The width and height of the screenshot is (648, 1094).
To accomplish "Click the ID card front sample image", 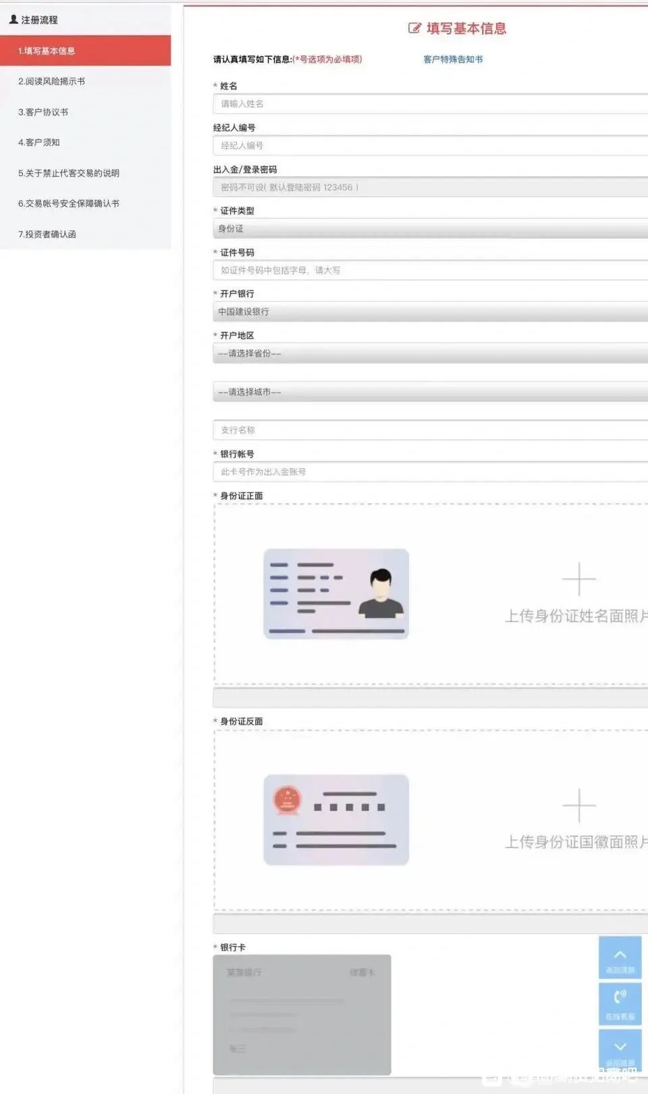I will [336, 594].
